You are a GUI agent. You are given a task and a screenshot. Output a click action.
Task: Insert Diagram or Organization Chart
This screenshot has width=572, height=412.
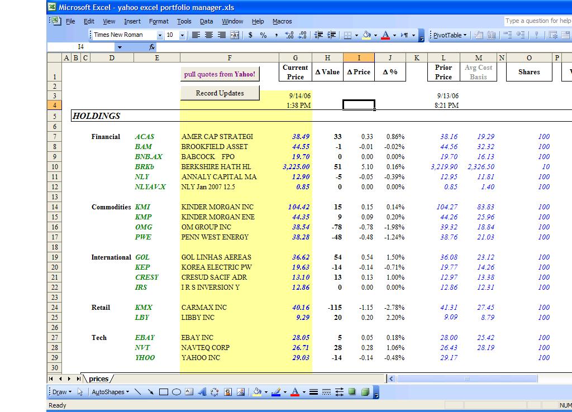[x=214, y=392]
